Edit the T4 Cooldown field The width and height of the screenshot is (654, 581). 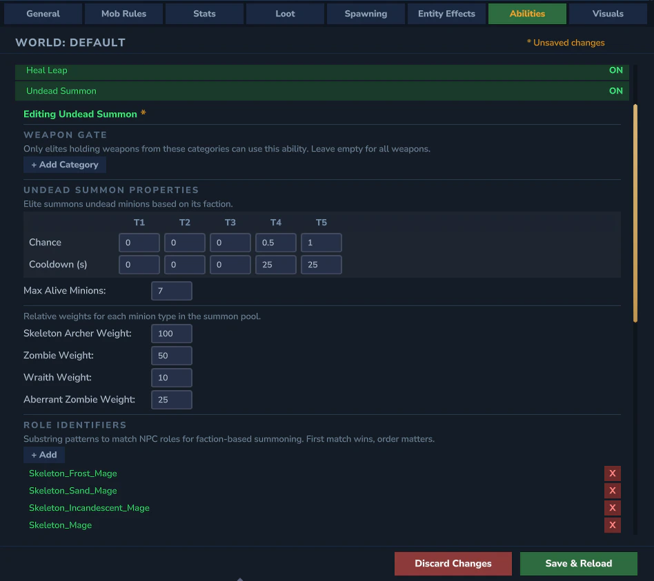pos(276,265)
